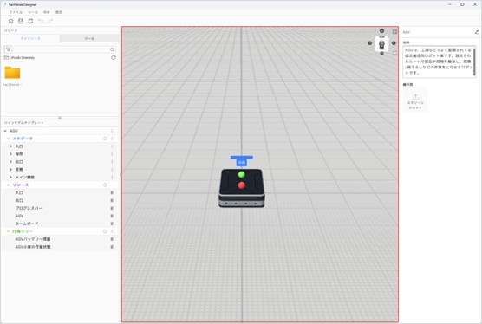Switch to the ツール resource tab
Viewport: 482px width, 324px height.
click(89, 38)
